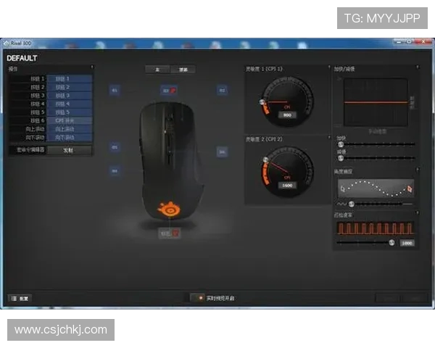Open help icon of acceleration/deceleration panel
Screen dimensions: 435x348
pos(418,67)
